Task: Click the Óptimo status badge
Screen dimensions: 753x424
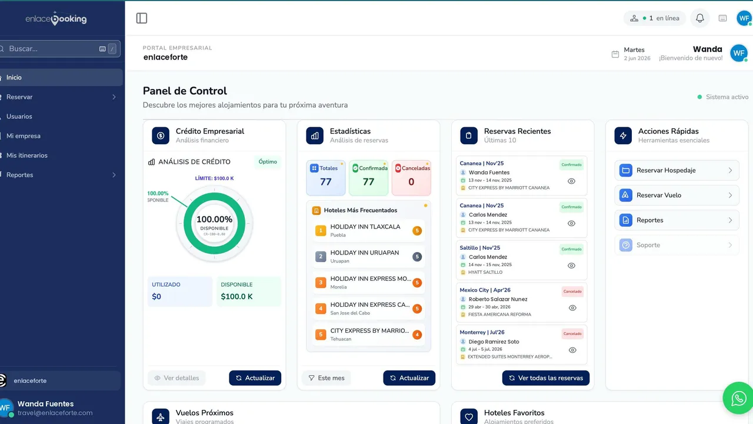Action: [x=268, y=162]
